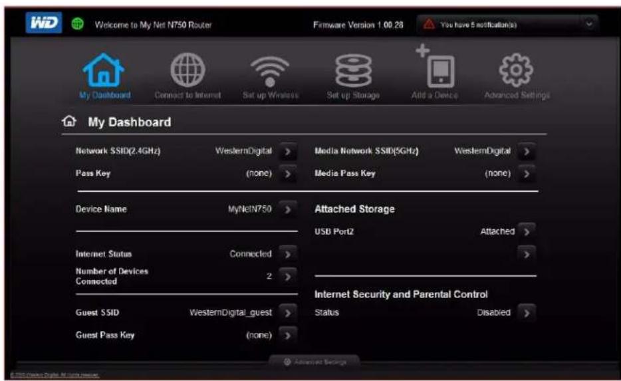Select the Set up Wireless label

[x=271, y=96]
